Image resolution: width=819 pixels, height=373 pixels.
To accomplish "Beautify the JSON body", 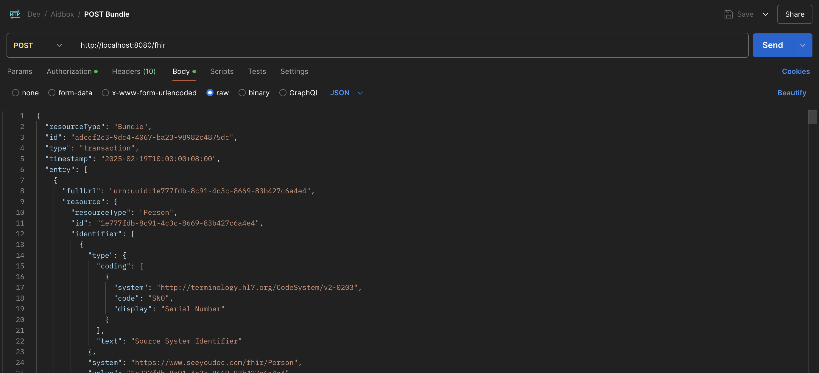I will point(792,93).
